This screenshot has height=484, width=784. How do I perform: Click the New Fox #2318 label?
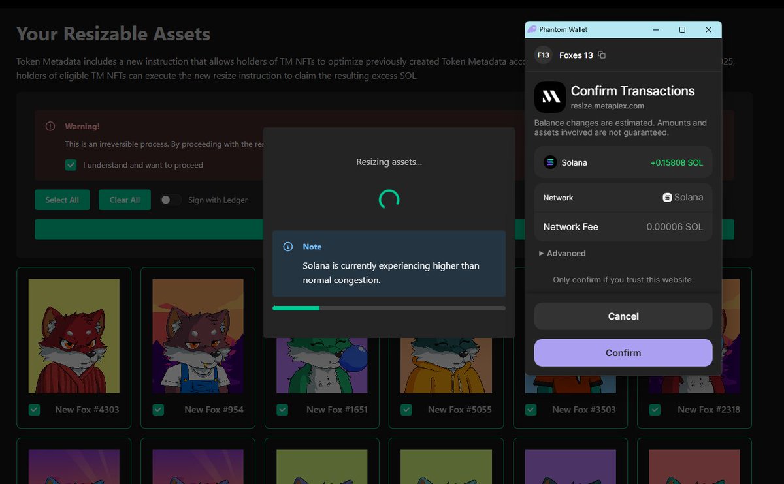[709, 410]
